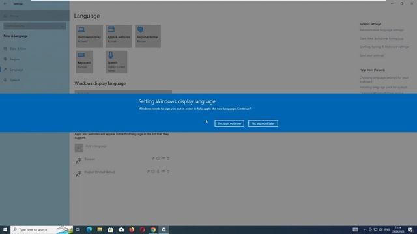
Task: Click the ENG input language indicator
Action: click(x=387, y=229)
